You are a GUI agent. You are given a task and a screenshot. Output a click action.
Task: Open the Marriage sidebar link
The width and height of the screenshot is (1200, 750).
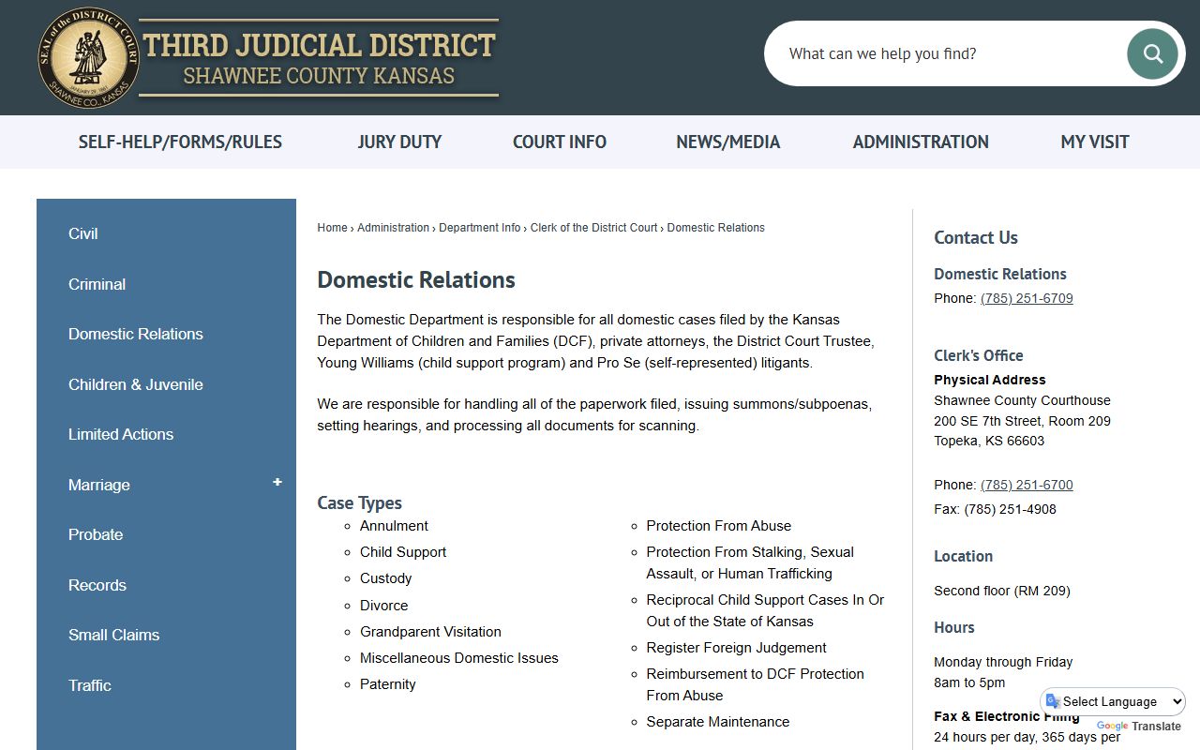pyautogui.click(x=99, y=485)
